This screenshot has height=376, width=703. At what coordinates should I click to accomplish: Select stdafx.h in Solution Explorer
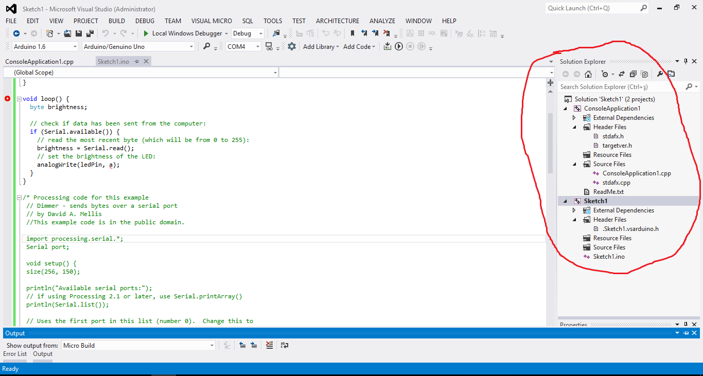[x=613, y=136]
